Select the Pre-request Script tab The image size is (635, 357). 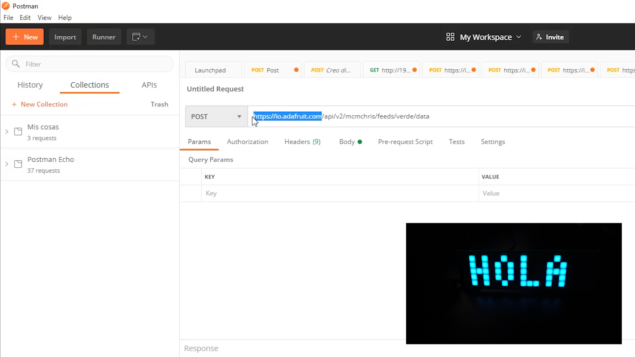tap(405, 142)
